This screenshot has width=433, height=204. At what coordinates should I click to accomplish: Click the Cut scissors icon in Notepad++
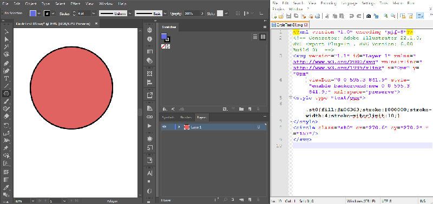tap(327, 16)
